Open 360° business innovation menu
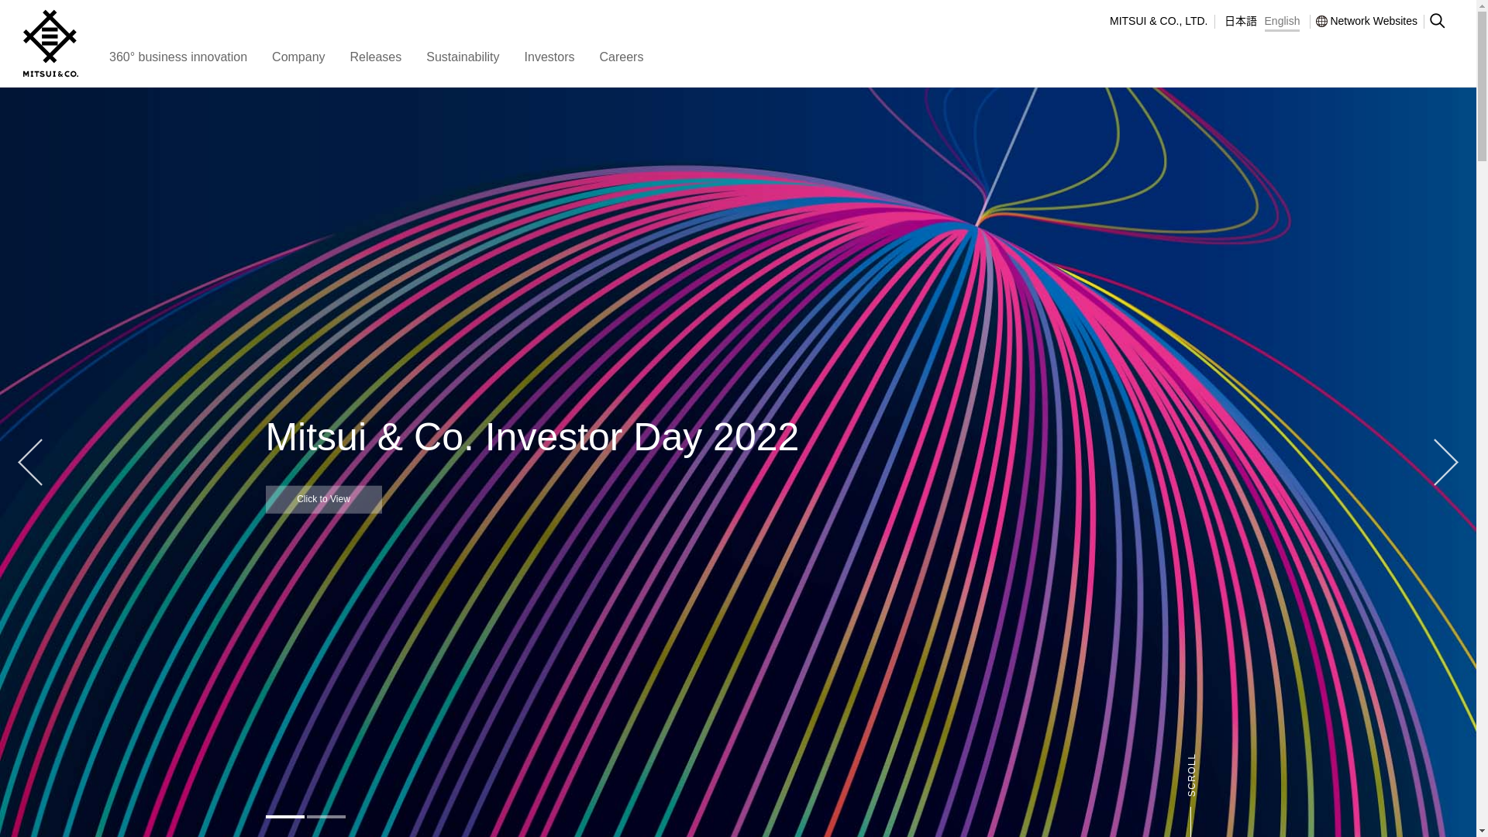 (x=178, y=57)
